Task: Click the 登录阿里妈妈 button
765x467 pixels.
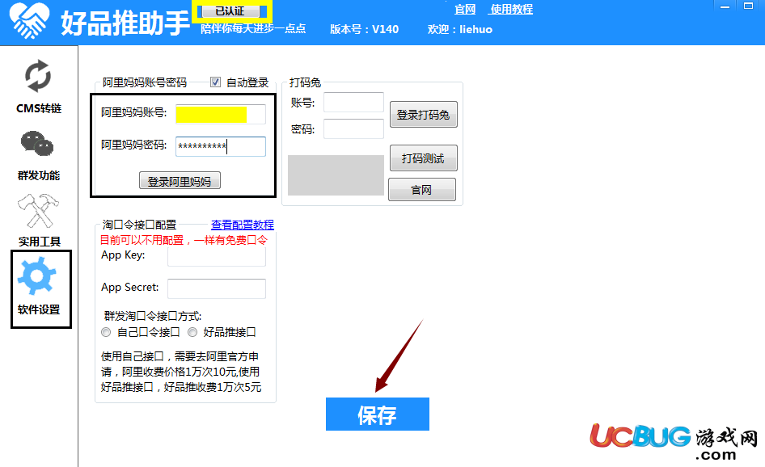Action: pyautogui.click(x=180, y=181)
